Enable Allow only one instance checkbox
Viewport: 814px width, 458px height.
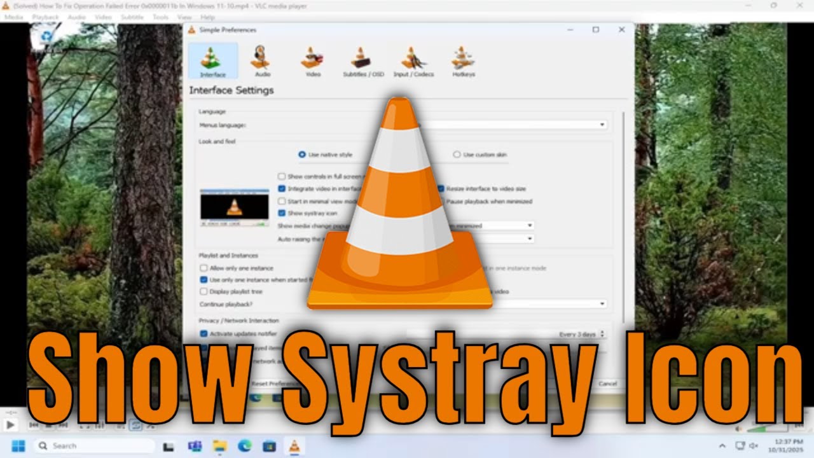tap(203, 268)
